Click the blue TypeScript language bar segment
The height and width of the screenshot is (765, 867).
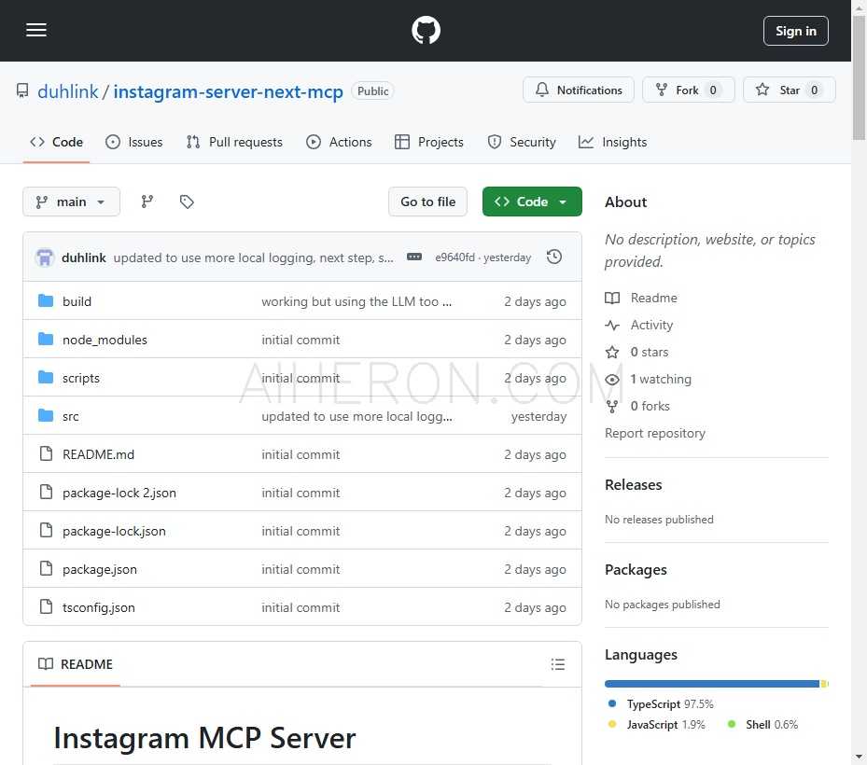pyautogui.click(x=712, y=684)
